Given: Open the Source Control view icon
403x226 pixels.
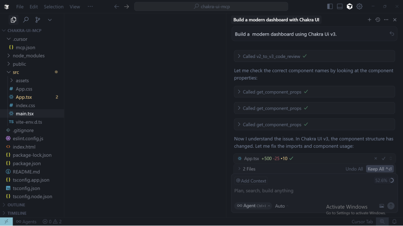Looking at the screenshot, I should pos(37,20).
